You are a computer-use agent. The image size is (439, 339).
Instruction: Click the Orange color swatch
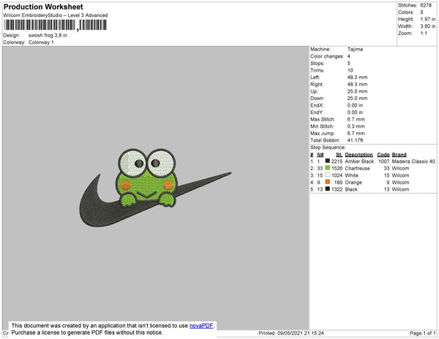point(327,182)
